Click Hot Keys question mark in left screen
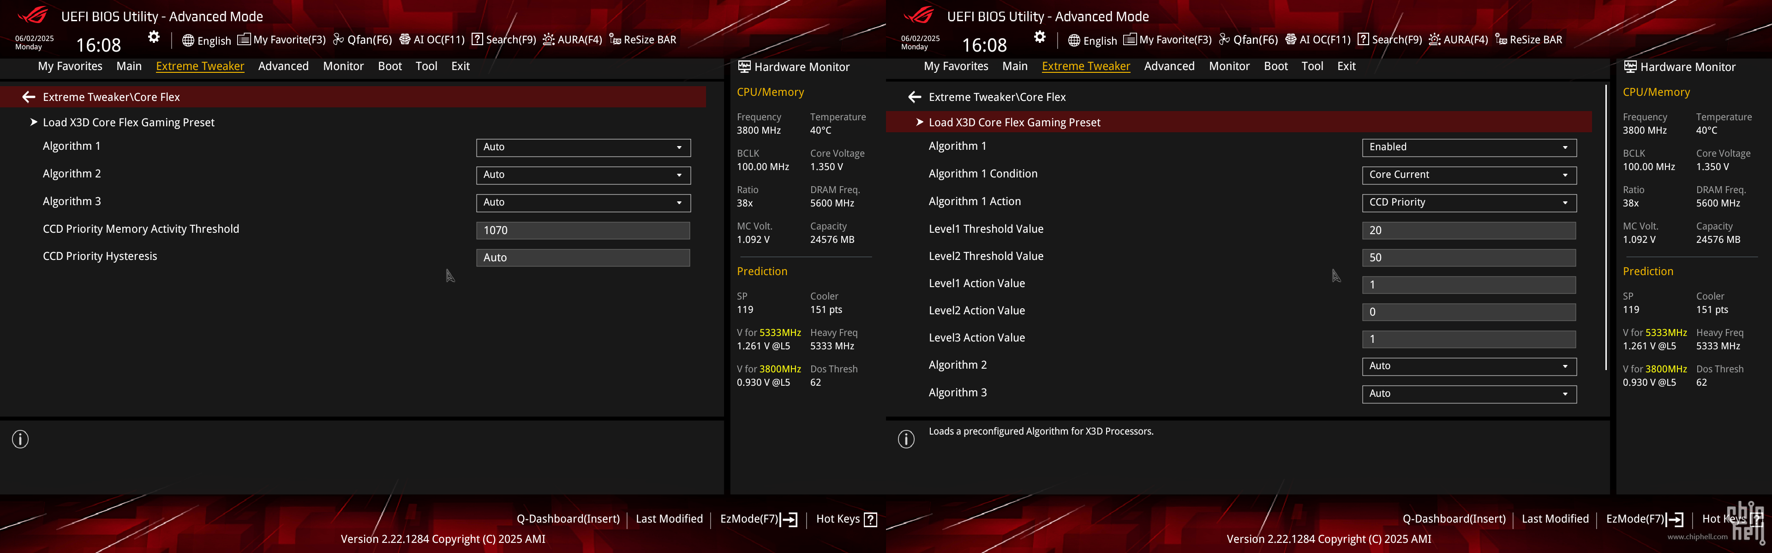This screenshot has width=1772, height=553. click(x=870, y=519)
